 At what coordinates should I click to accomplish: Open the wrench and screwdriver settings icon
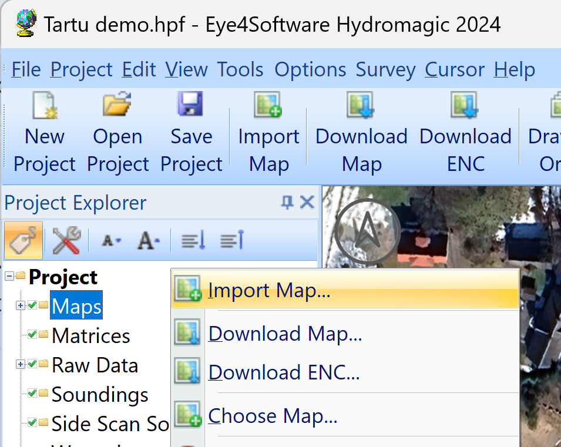pos(66,240)
